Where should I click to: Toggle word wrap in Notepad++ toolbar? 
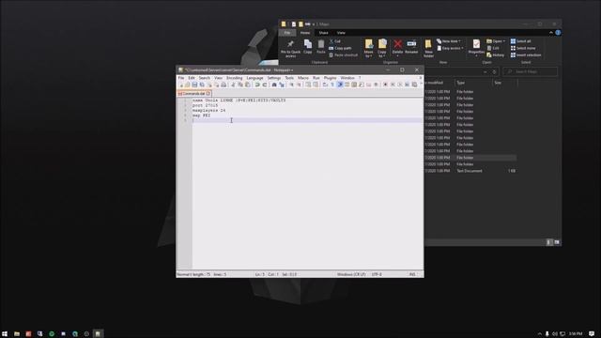[325, 84]
